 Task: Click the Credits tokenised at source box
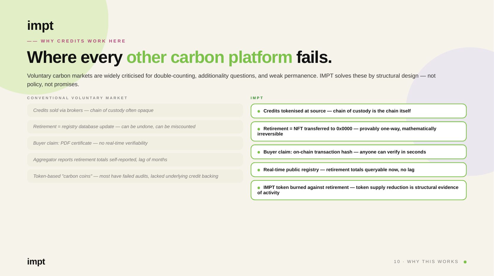358,111
